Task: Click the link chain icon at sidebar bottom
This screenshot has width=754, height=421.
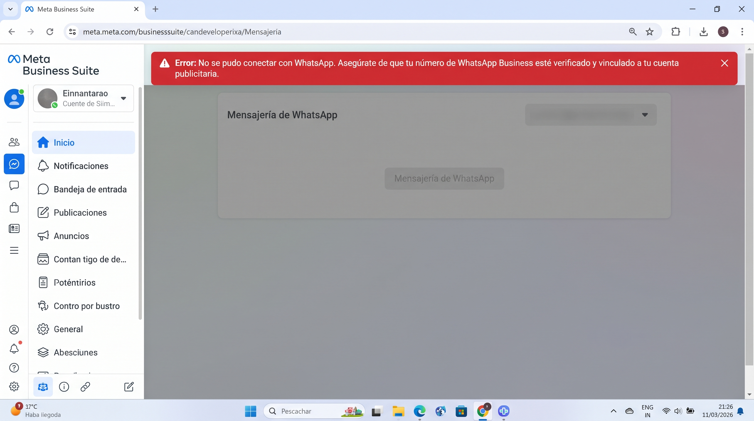Action: pos(85,387)
